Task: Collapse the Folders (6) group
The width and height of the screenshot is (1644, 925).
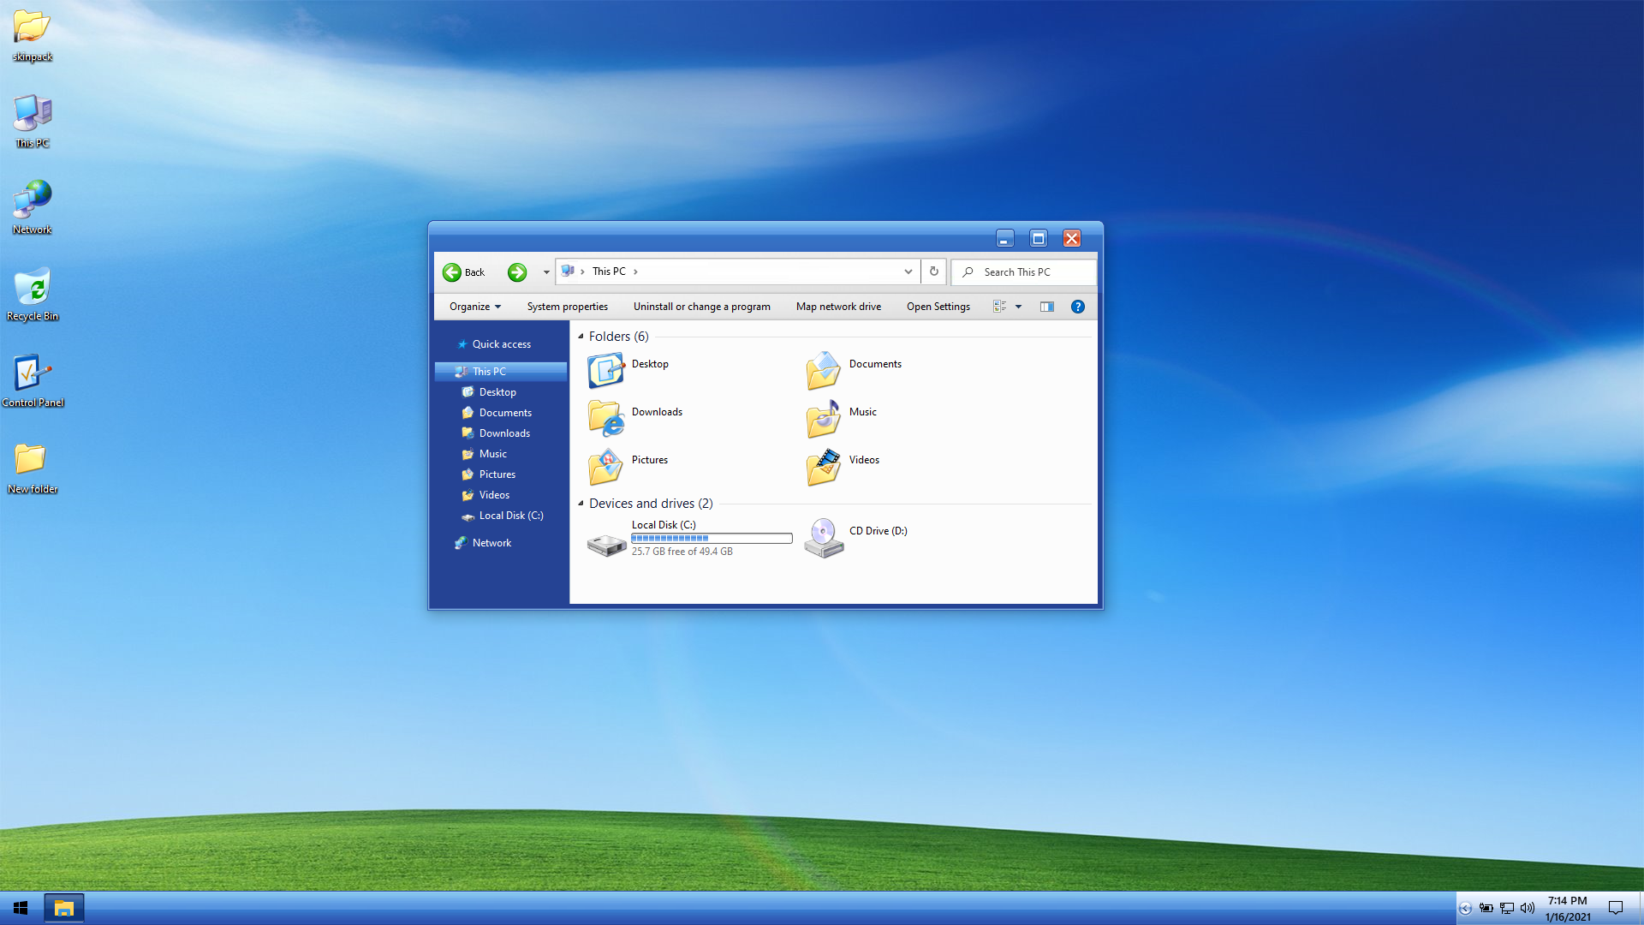Action: [581, 337]
